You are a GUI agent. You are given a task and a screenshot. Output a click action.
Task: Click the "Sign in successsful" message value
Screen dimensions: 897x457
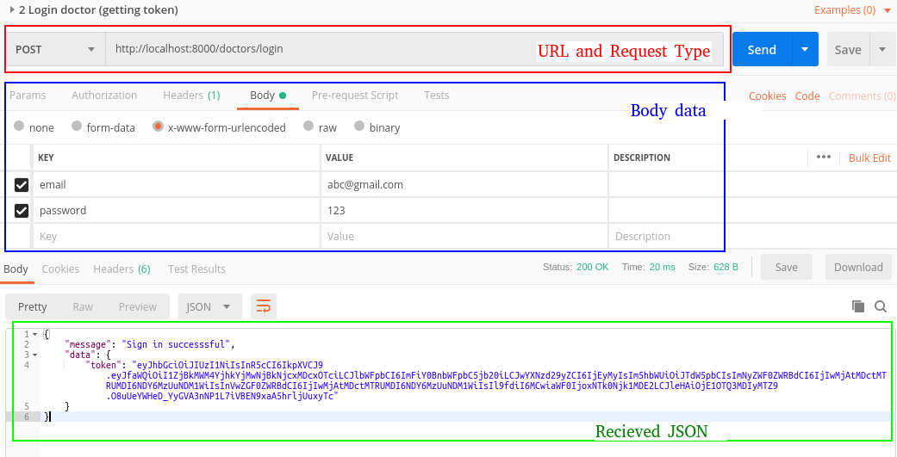coord(176,344)
